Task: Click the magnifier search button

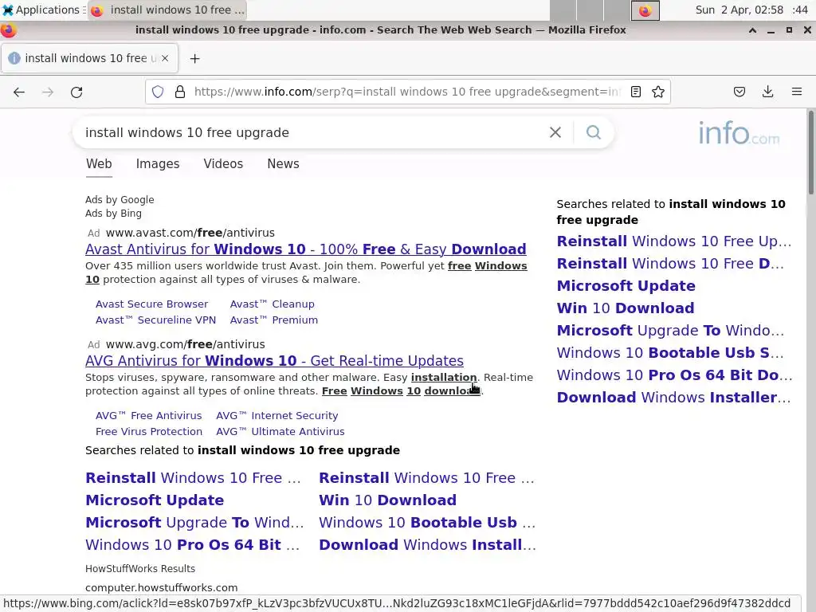Action: [594, 133]
